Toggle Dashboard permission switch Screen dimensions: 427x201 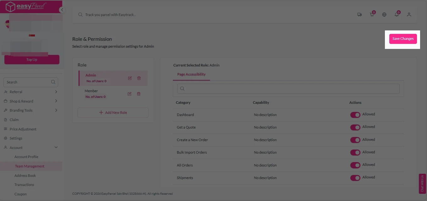(355, 115)
